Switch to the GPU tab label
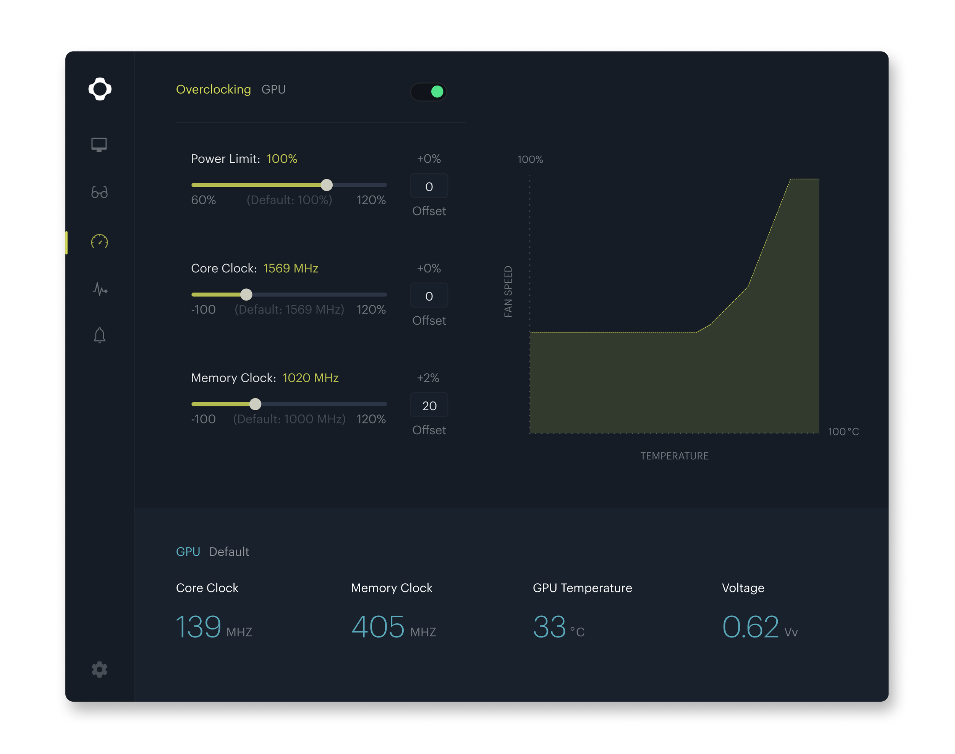The height and width of the screenshot is (754, 955). (273, 90)
